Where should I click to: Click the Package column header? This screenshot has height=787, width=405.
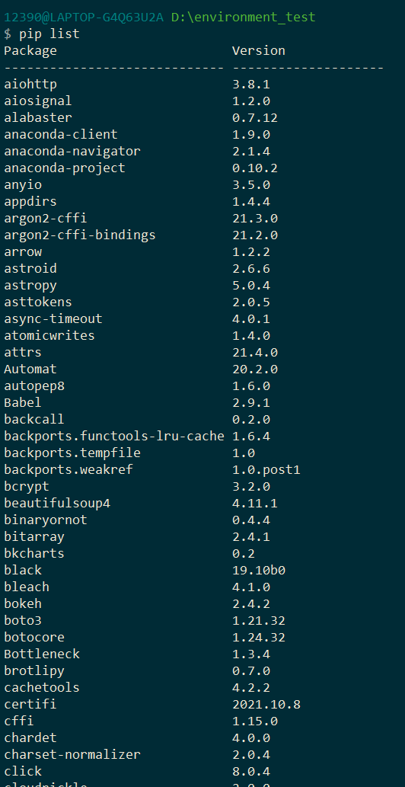point(30,51)
